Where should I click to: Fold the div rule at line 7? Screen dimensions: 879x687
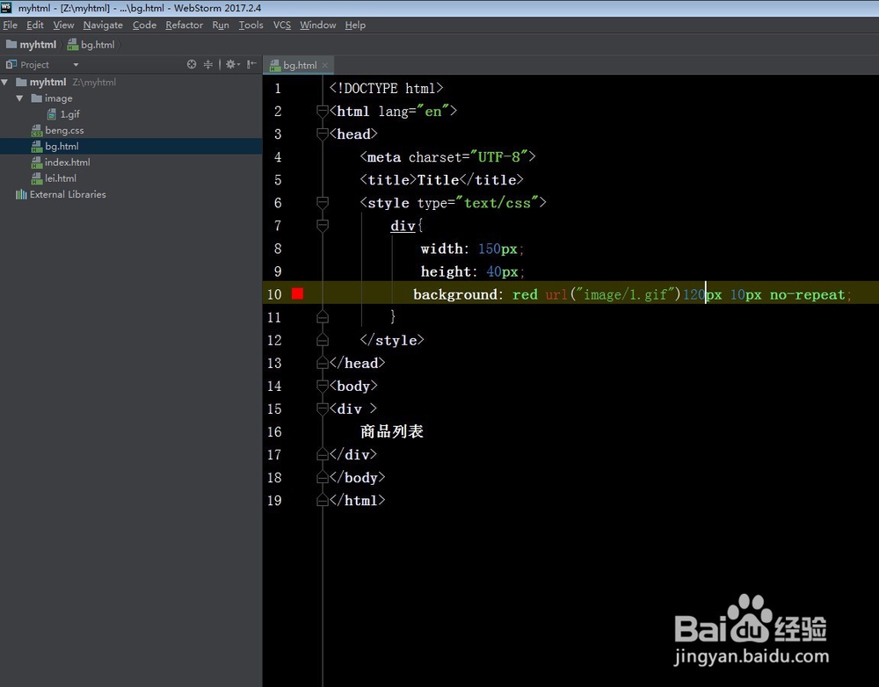pos(323,225)
